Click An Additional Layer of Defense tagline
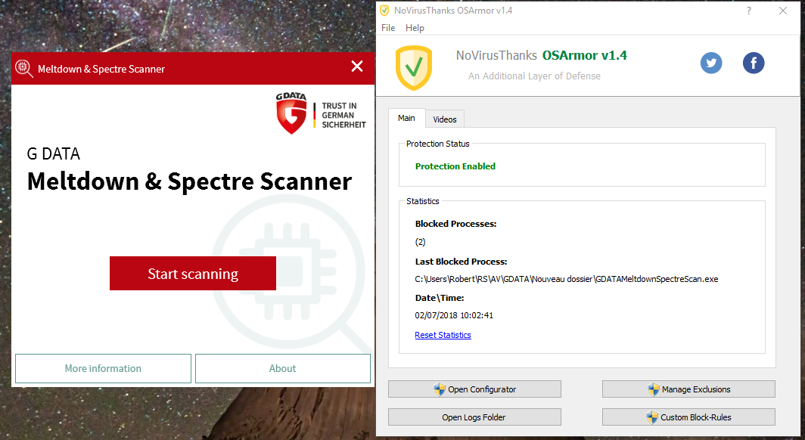This screenshot has width=805, height=440. coord(534,76)
